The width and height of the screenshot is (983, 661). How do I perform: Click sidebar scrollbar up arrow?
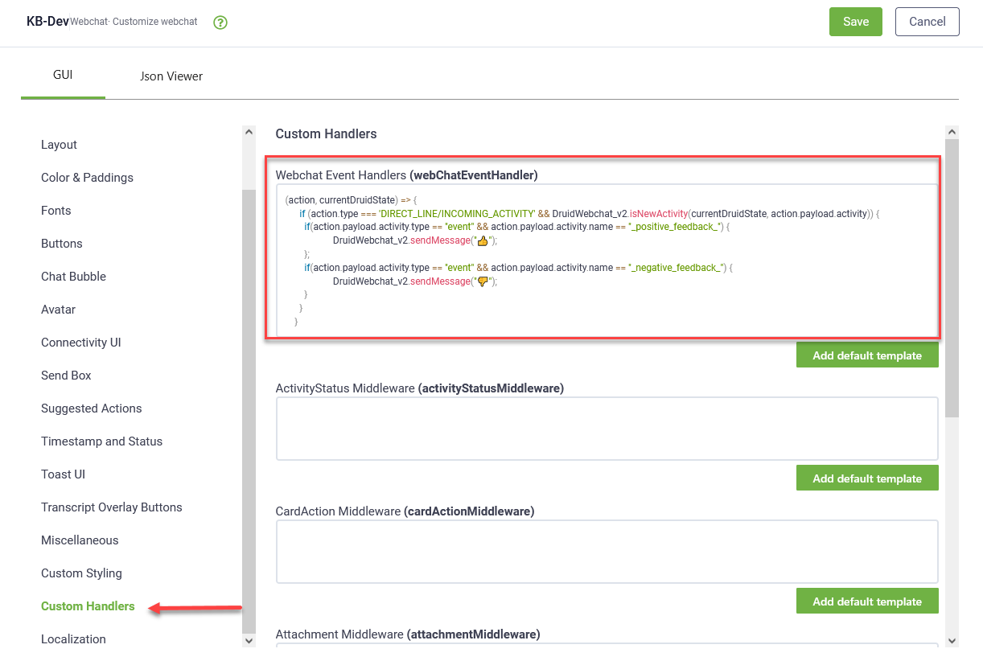[249, 132]
